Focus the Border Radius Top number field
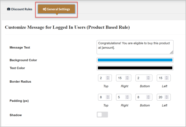Image resolution: width=186 pixels, height=127 pixels. coord(101,78)
